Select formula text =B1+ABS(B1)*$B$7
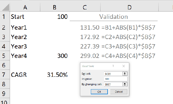Screen dimensions: 173x104 [128, 27]
